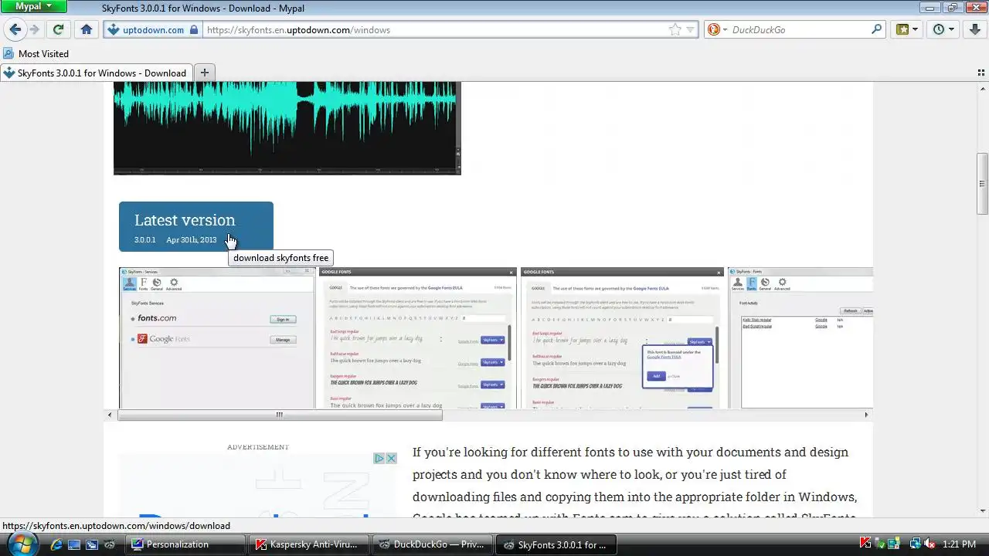989x556 pixels.
Task: Focus the skyfonts.en.uptodown.com address field
Action: coord(435,30)
